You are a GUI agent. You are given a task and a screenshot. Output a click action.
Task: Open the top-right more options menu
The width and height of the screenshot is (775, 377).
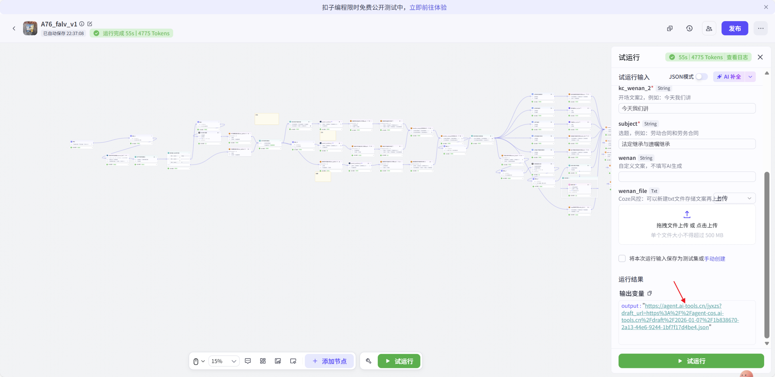[x=761, y=28]
